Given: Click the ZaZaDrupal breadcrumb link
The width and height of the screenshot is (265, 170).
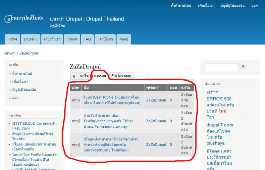Looking at the screenshot, I should (x=29, y=53).
